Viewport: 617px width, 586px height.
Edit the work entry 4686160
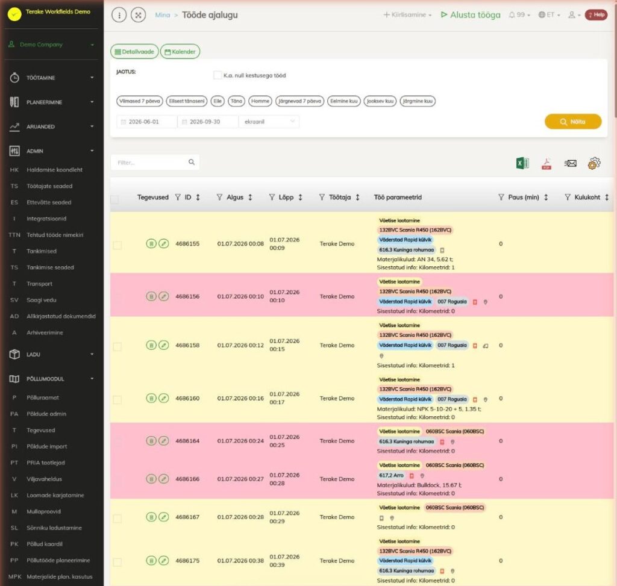164,399
